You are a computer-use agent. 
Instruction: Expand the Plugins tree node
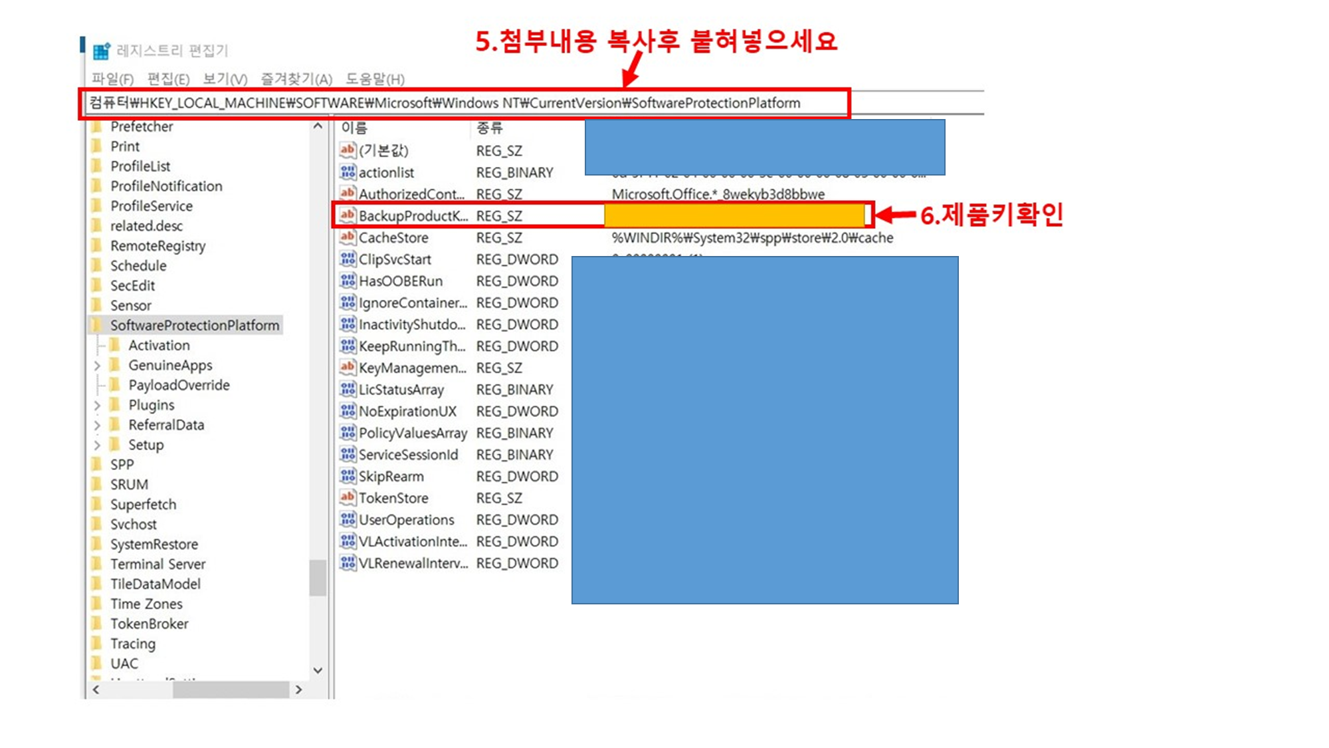coord(97,406)
